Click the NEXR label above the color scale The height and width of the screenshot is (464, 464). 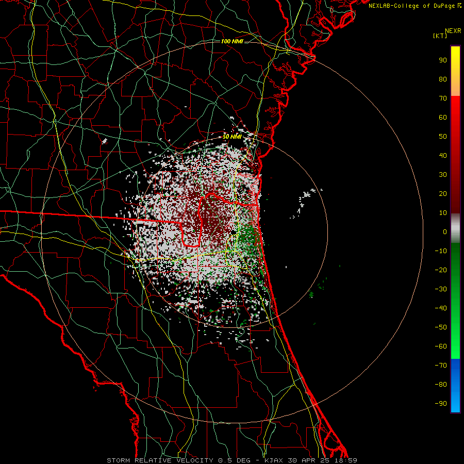tap(453, 31)
